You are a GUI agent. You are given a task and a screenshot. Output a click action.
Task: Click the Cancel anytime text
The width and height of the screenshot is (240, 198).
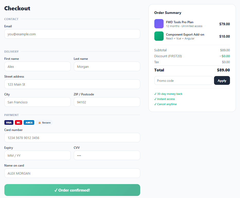click(x=167, y=104)
